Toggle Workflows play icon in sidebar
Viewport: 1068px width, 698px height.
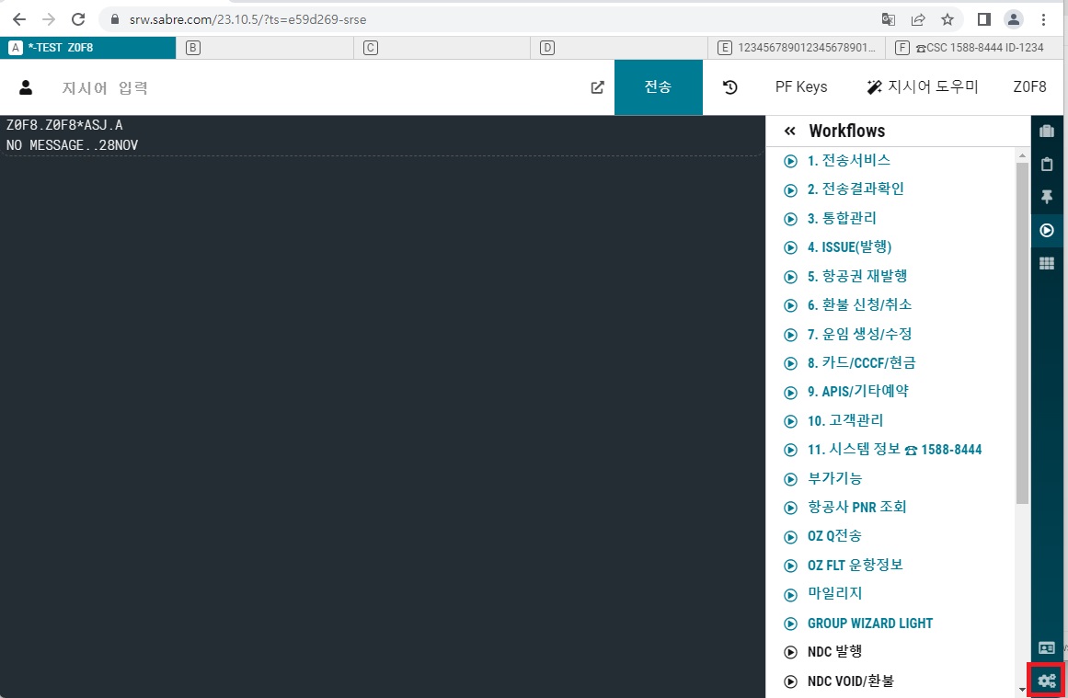pos(1047,230)
